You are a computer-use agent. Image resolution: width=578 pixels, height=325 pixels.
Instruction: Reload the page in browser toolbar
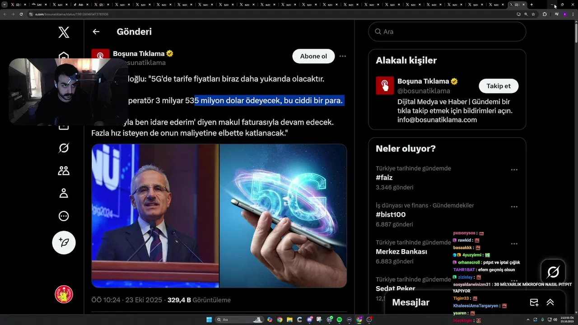point(21,14)
